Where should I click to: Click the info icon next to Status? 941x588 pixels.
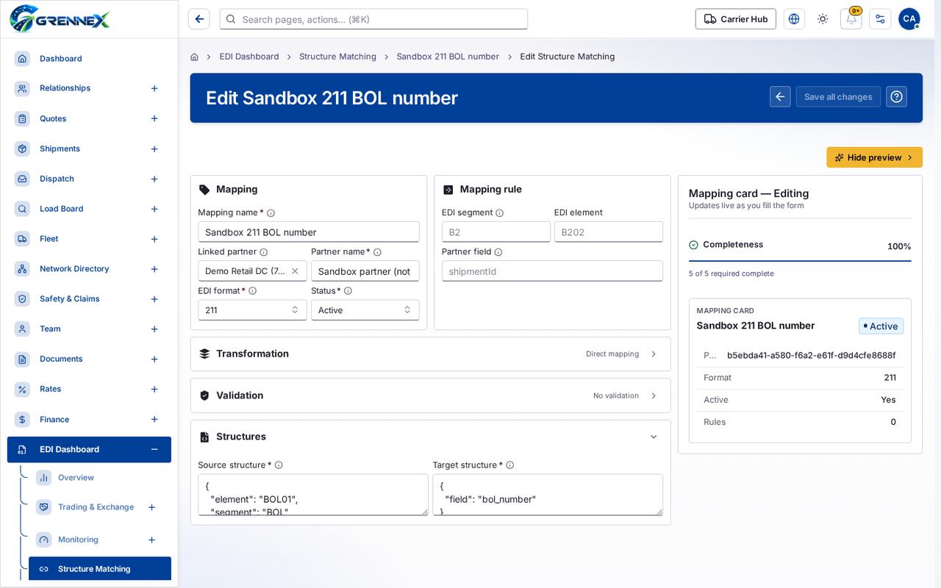pos(348,291)
